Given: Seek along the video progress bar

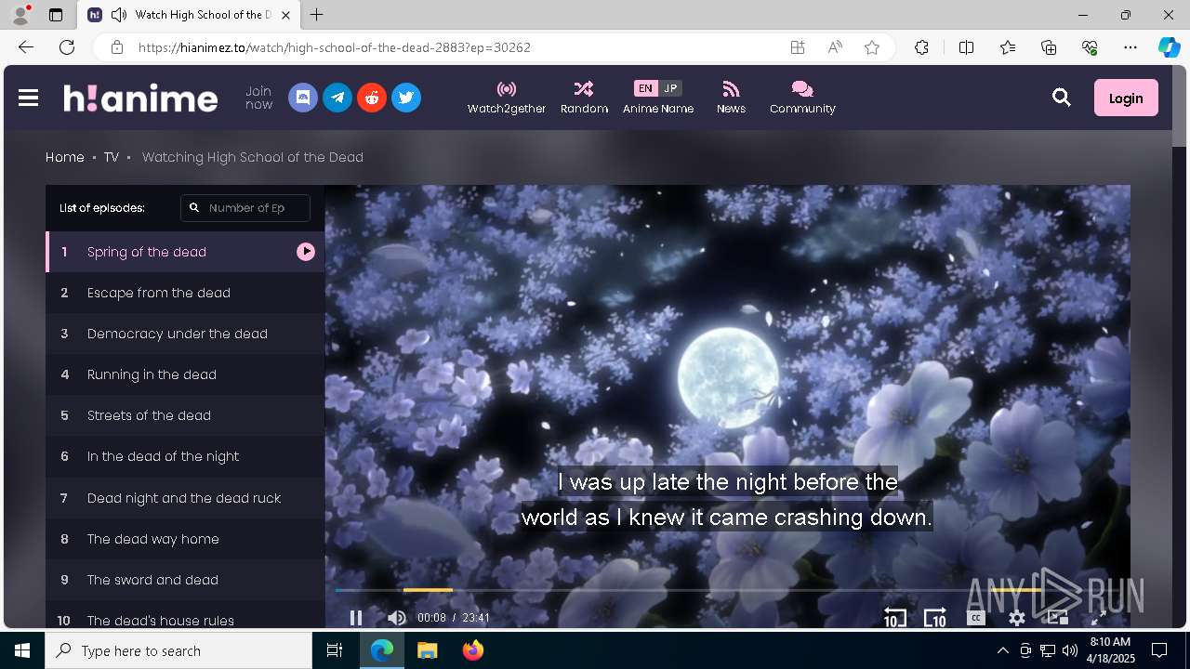Looking at the screenshot, I should pyautogui.click(x=727, y=590).
